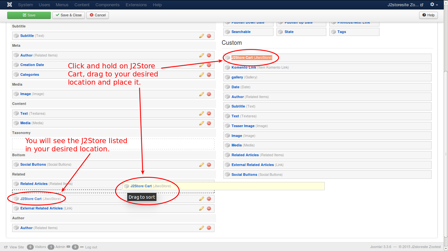
Task: Remove the assigned J2Store Cart element
Action: coord(209,199)
